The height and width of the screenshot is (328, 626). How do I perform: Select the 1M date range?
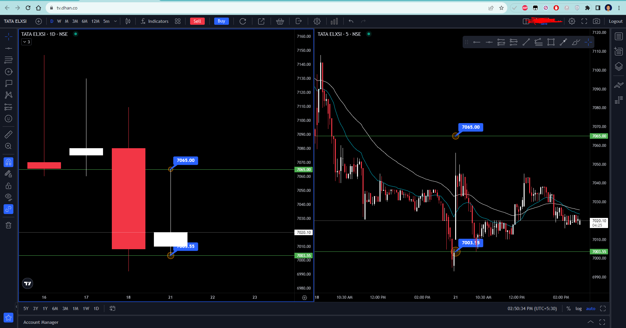(x=75, y=308)
